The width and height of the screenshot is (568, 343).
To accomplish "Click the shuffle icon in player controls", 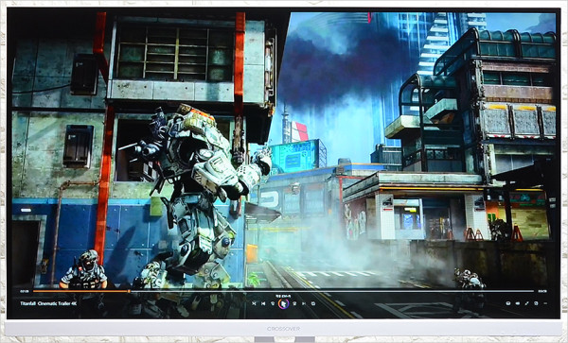I will [254, 303].
